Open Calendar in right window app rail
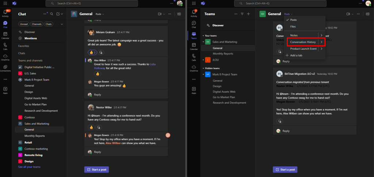The width and height of the screenshot is (374, 177). pyautogui.click(x=194, y=46)
